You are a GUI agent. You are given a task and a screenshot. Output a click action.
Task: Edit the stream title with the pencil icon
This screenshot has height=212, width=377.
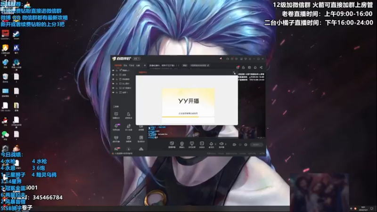[x=208, y=65]
